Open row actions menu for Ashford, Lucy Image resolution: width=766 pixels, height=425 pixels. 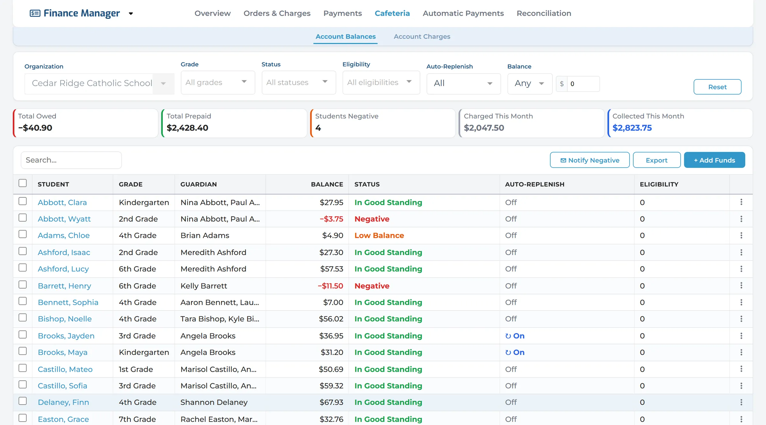coord(741,269)
